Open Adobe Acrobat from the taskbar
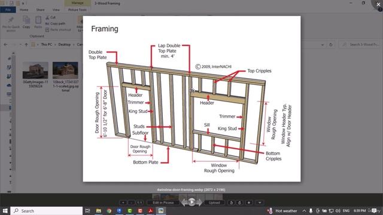 (x=150, y=211)
